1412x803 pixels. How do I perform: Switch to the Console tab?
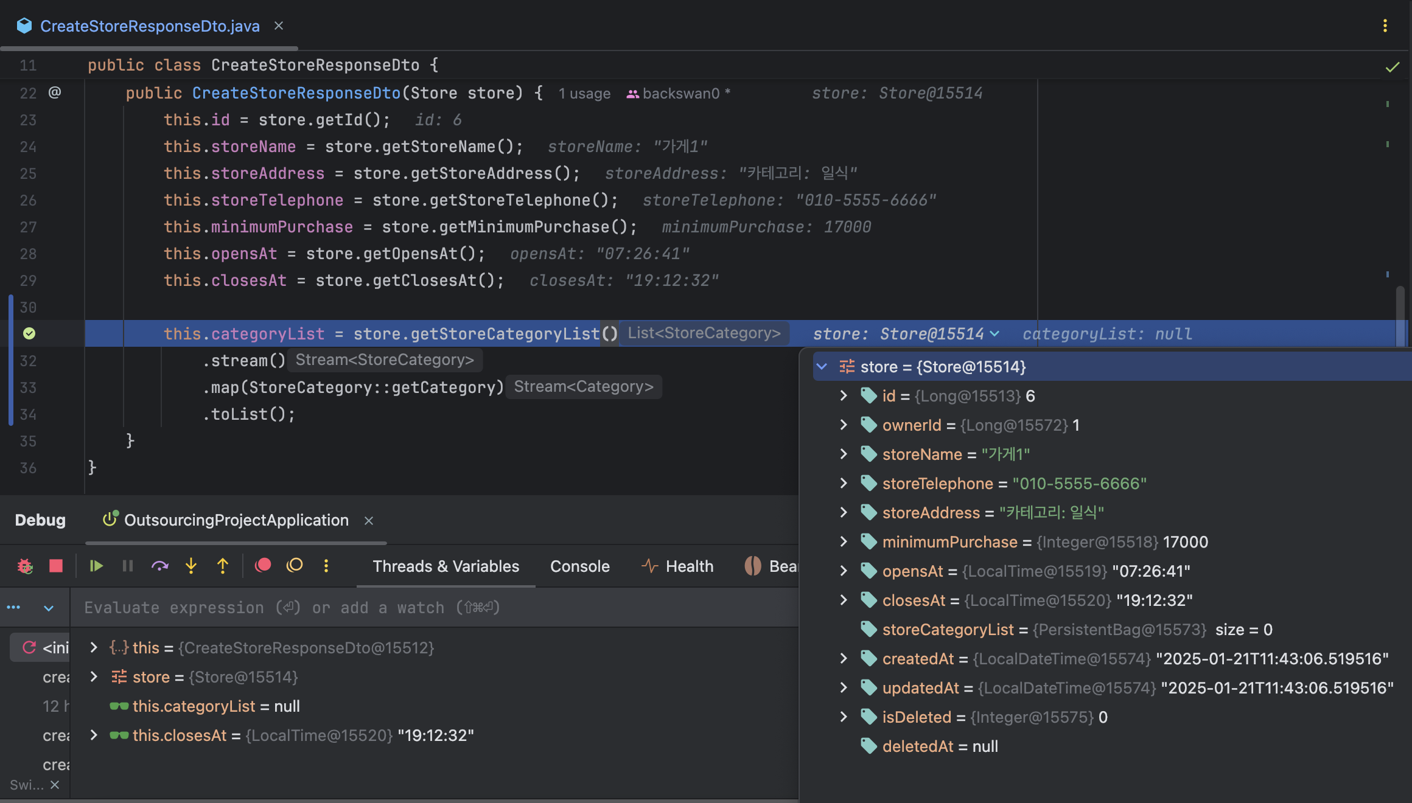(x=579, y=566)
